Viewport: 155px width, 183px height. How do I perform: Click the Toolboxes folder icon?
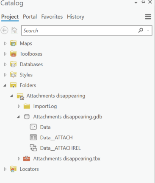[x=13, y=54]
